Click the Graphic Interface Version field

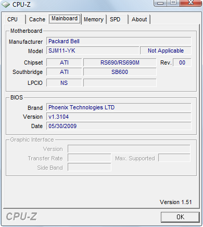click(x=129, y=149)
